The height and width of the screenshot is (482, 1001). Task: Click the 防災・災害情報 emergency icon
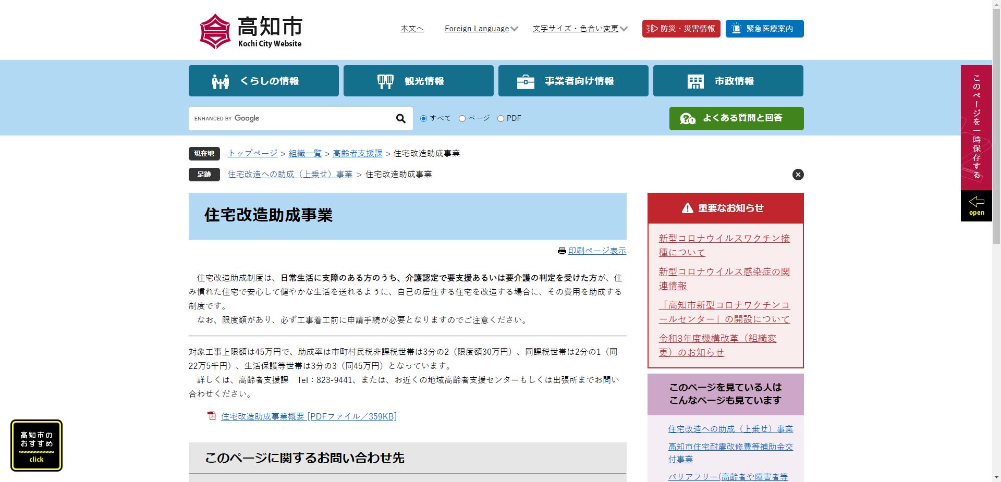[680, 29]
